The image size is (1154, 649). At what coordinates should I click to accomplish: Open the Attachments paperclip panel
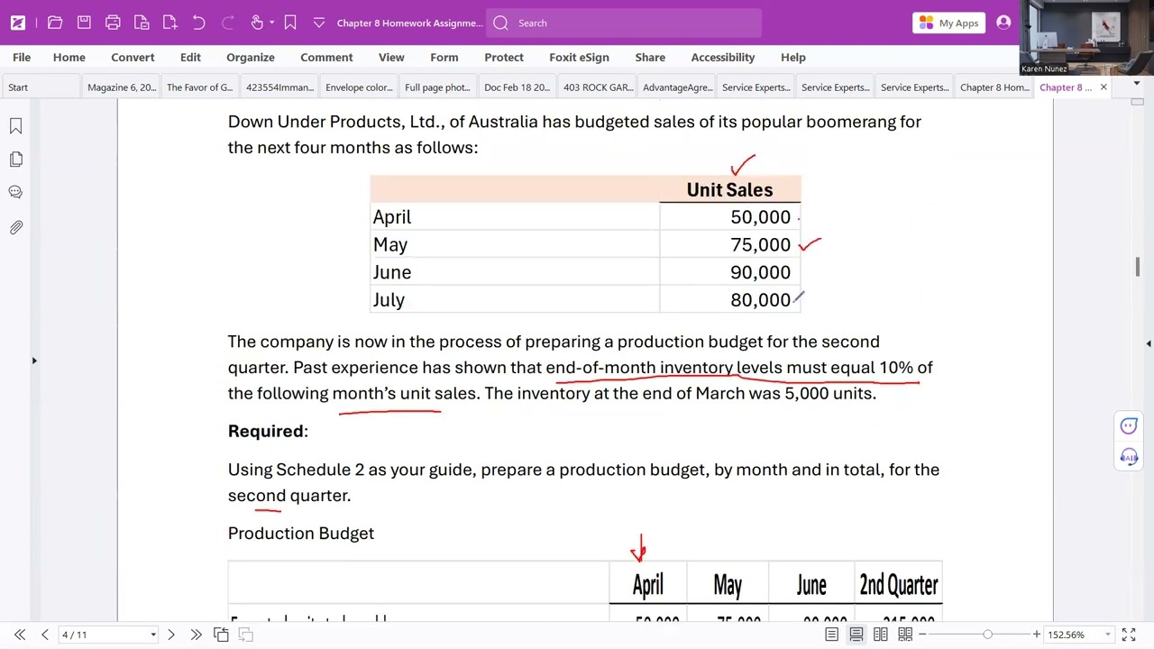click(x=15, y=227)
